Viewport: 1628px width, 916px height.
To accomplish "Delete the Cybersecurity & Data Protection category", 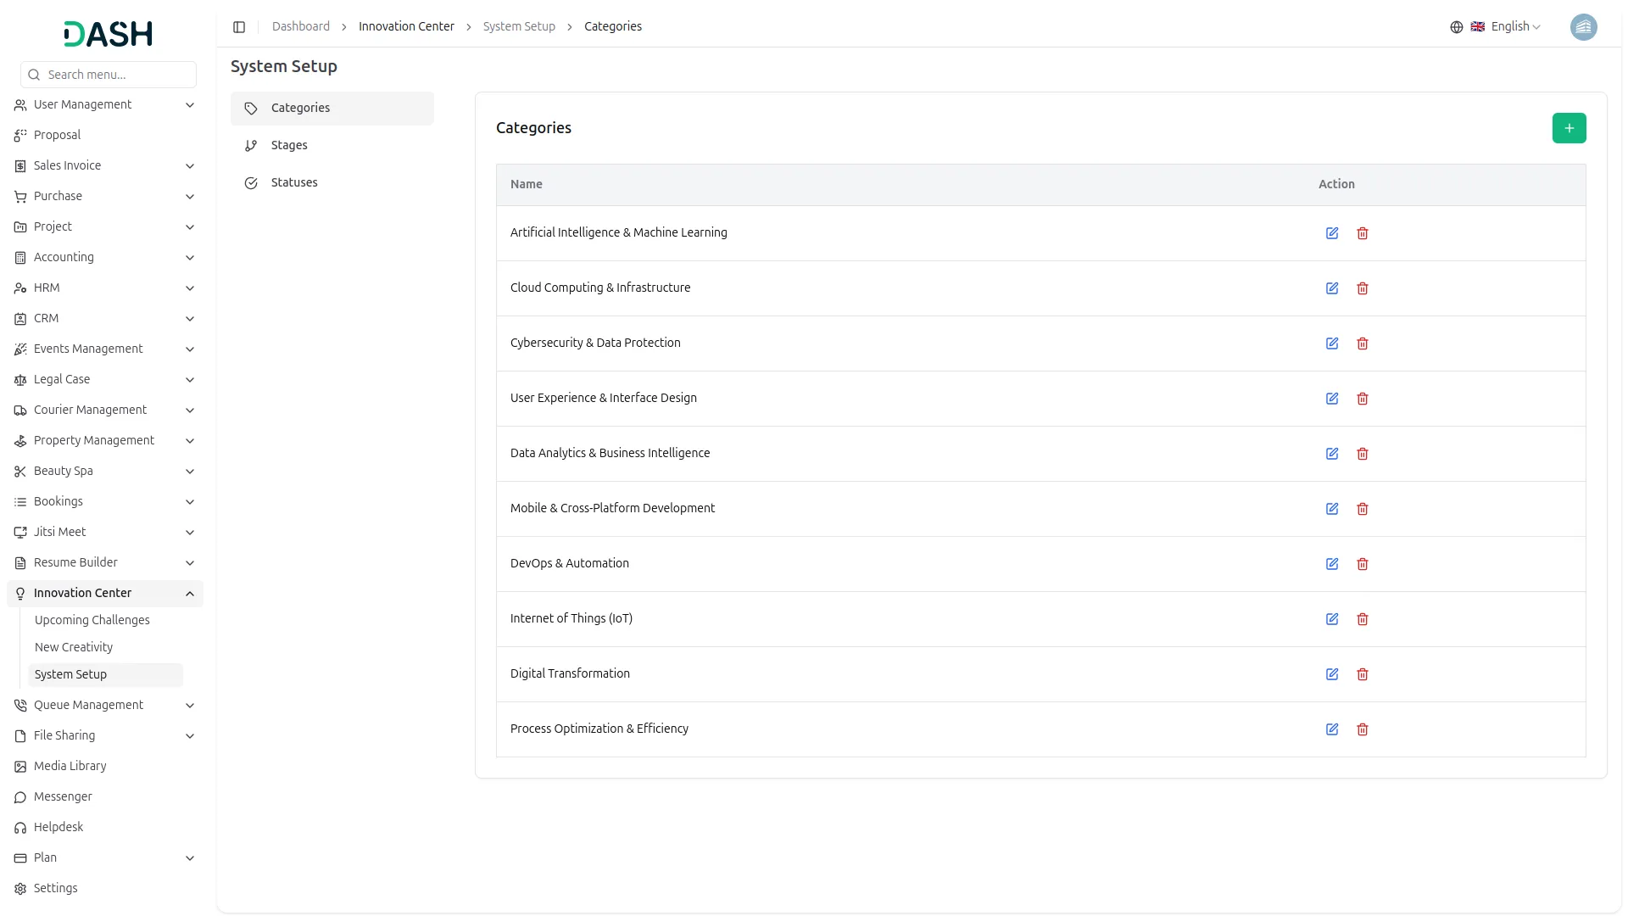I will point(1363,343).
